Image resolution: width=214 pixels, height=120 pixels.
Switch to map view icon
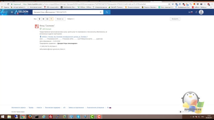click(x=39, y=19)
